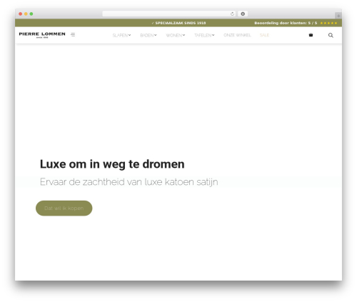
Task: Click 'Ervaar de zachtheid van luxe katoen satijn' subtitle
Action: pyautogui.click(x=129, y=182)
